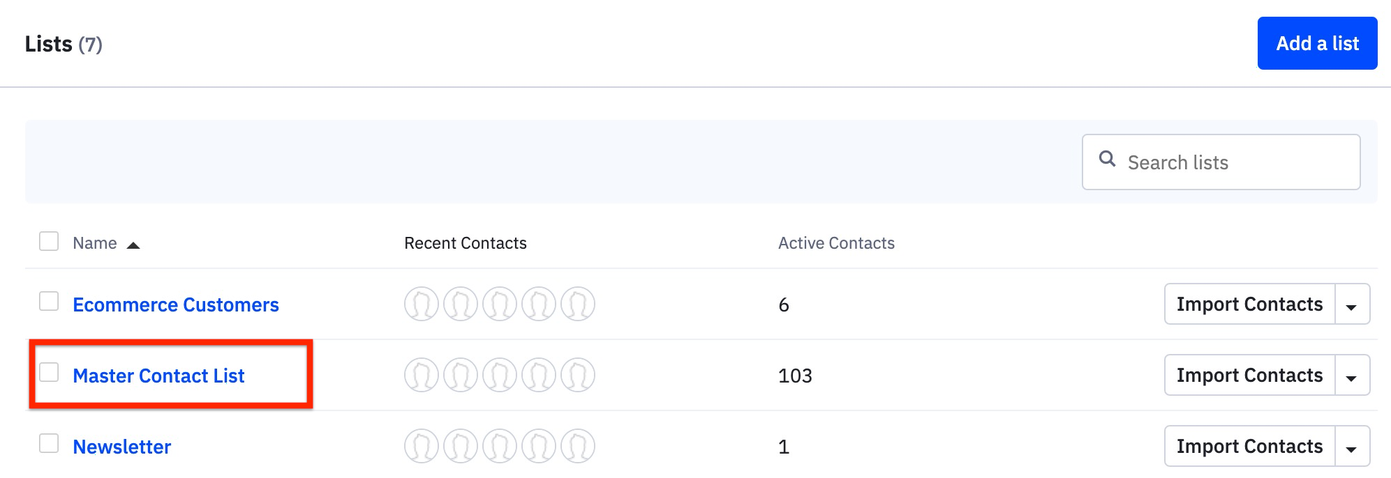The image size is (1391, 478).
Task: Click the search magnifier icon
Action: tap(1107, 159)
